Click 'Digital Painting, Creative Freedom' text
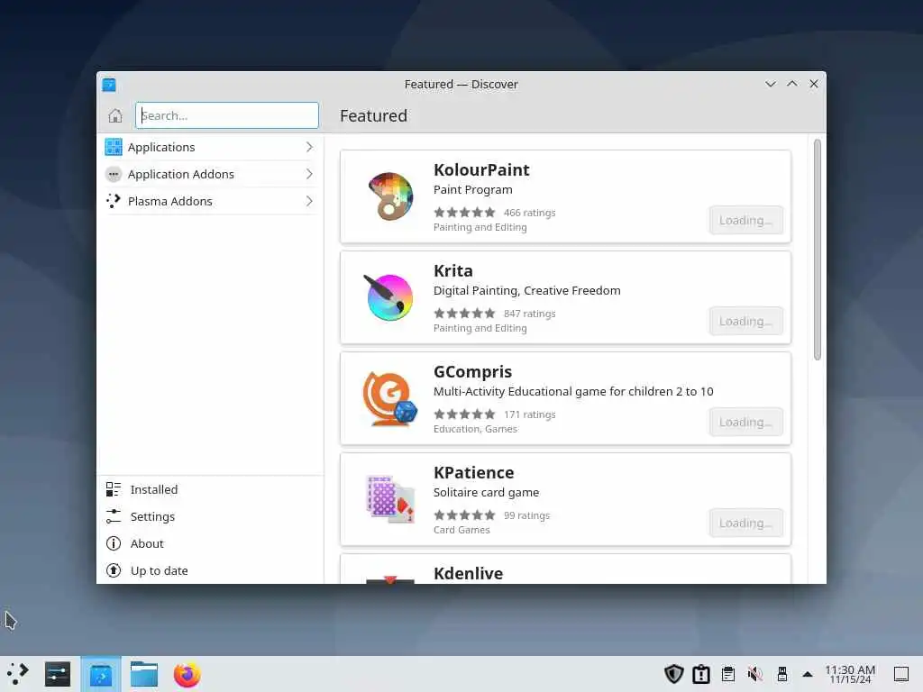The image size is (923, 692). (526, 291)
